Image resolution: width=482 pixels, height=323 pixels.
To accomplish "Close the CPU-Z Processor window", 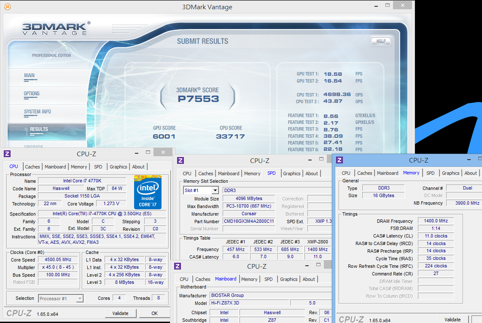I will coord(162,152).
